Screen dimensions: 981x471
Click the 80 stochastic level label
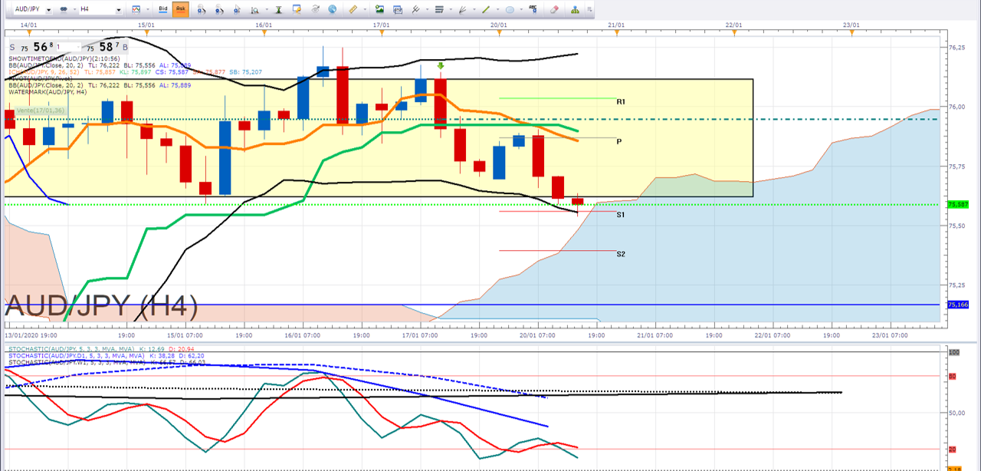coord(953,376)
